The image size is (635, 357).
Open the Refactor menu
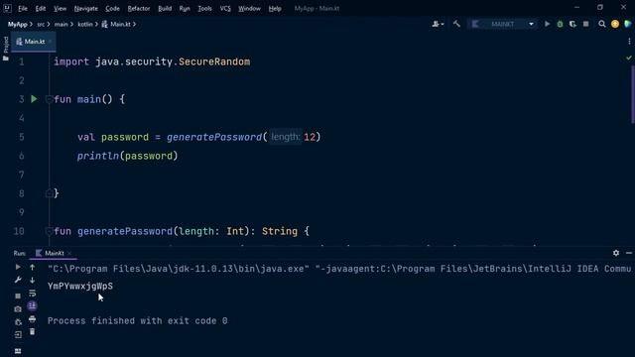point(139,8)
